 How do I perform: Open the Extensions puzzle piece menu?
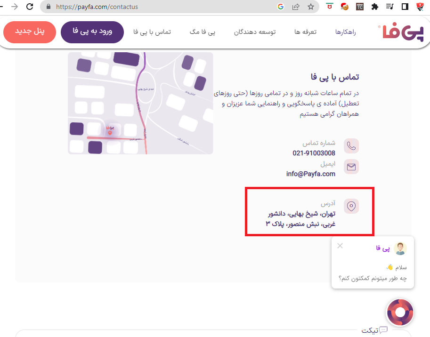tap(374, 7)
